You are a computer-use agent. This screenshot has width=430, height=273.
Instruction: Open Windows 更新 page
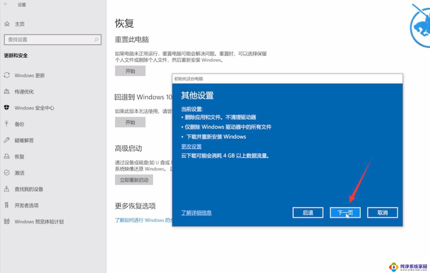click(x=30, y=75)
